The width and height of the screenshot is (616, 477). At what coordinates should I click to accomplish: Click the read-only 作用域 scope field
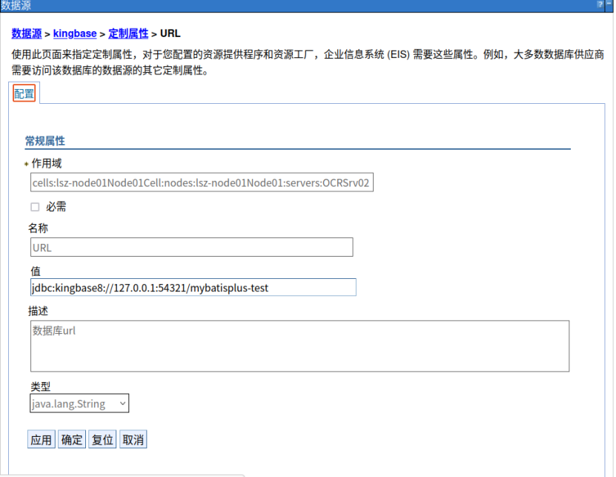(x=200, y=182)
